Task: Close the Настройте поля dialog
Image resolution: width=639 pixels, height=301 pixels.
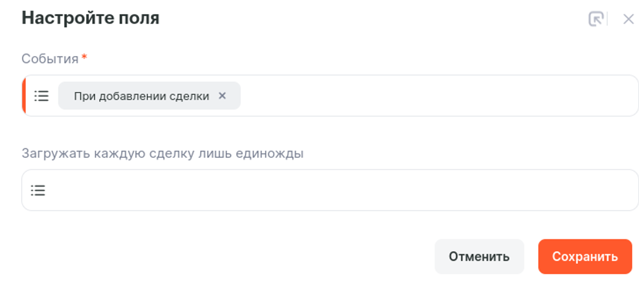Action: (628, 19)
